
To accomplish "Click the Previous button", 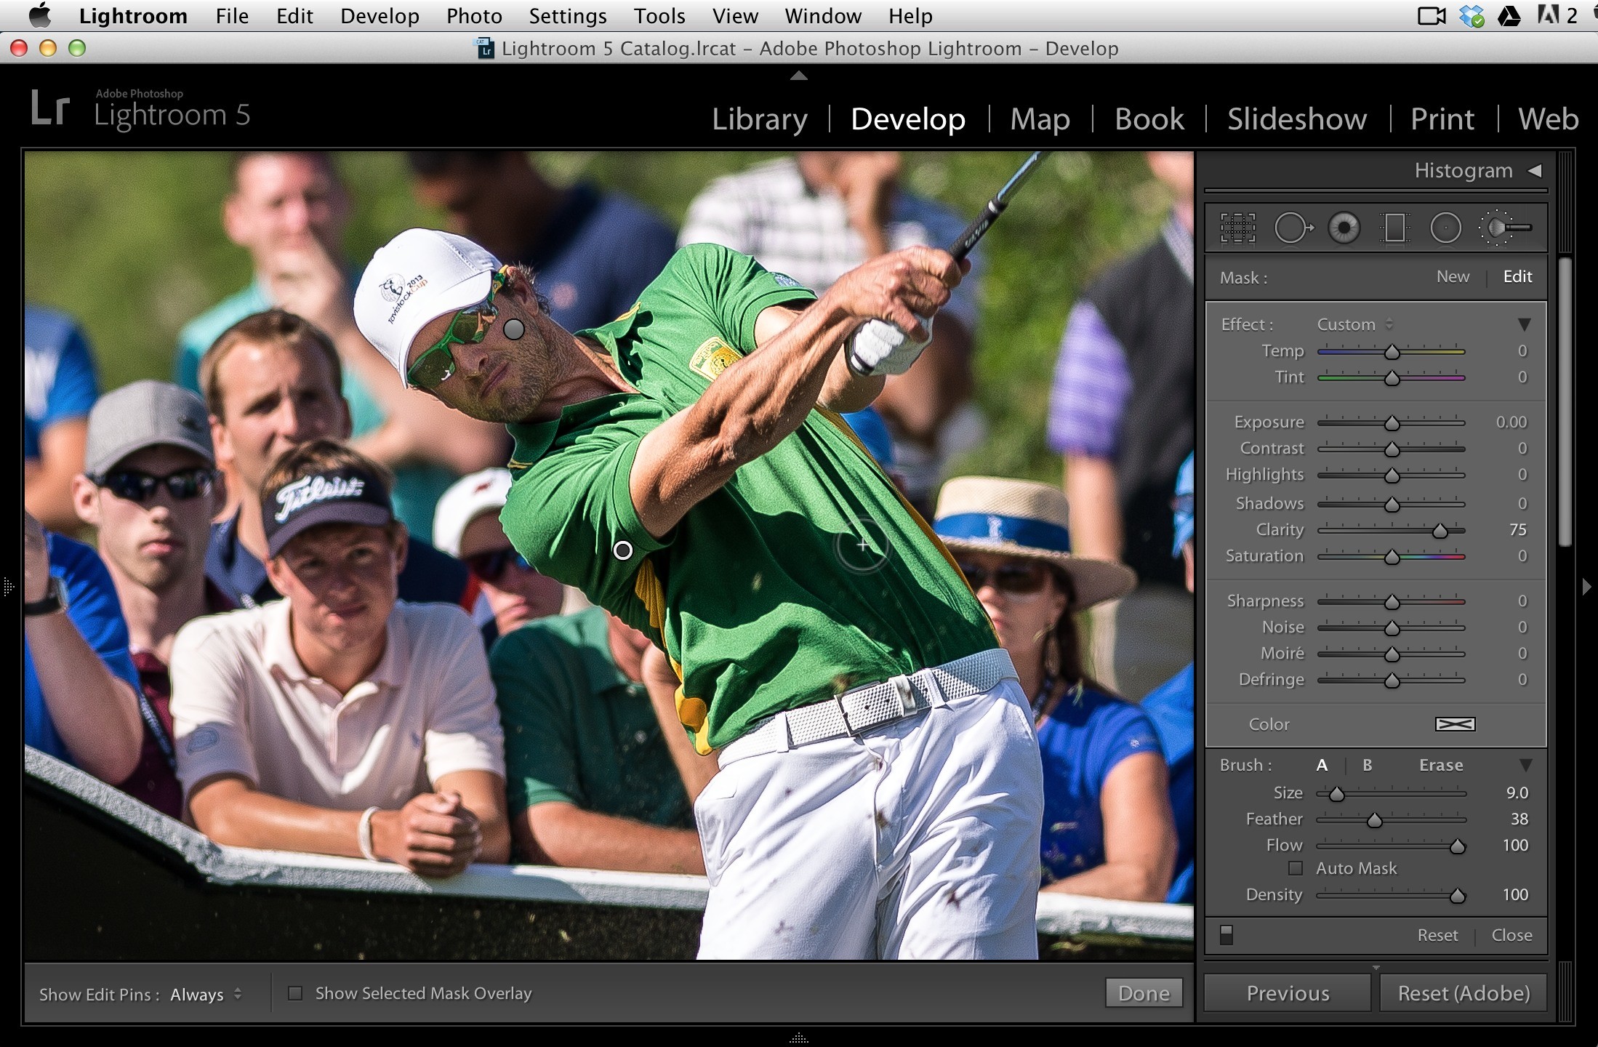I will click(1288, 993).
